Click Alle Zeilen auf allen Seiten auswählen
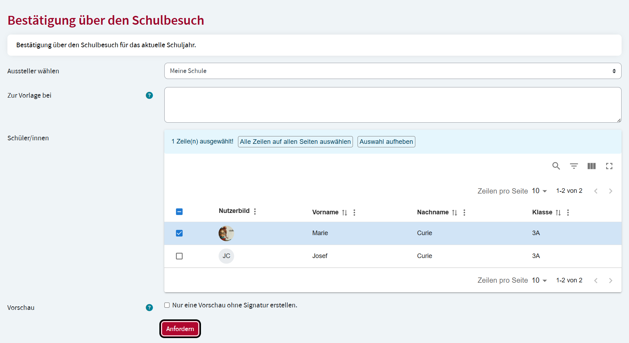 [x=295, y=141]
